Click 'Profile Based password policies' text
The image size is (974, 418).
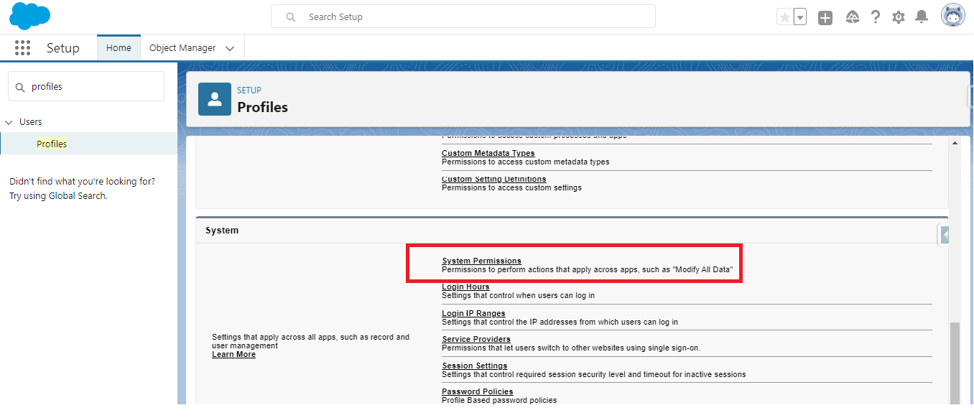point(499,400)
